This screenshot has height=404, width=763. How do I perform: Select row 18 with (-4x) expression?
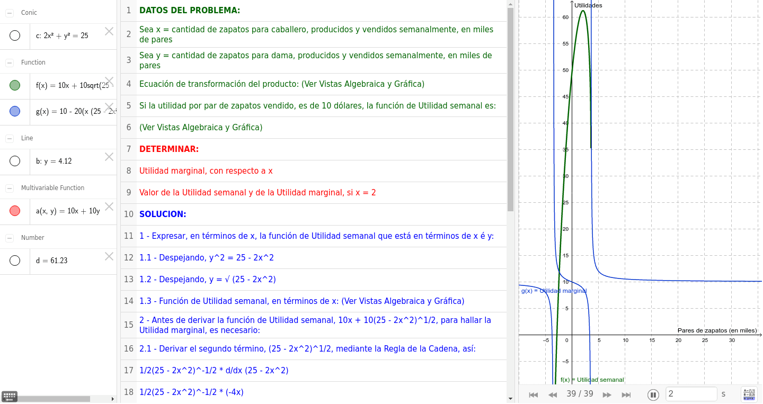[191, 392]
